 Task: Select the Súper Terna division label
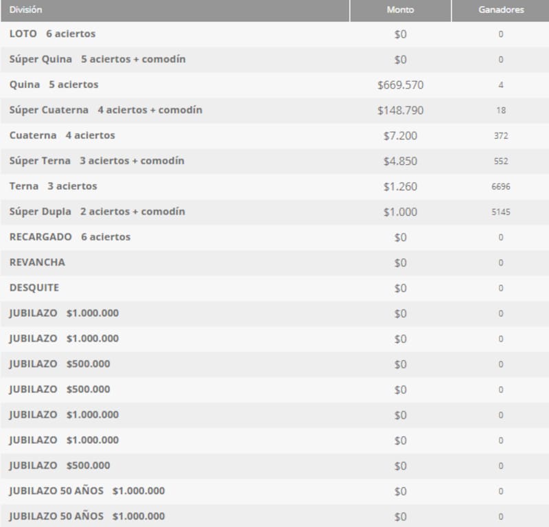click(x=97, y=161)
